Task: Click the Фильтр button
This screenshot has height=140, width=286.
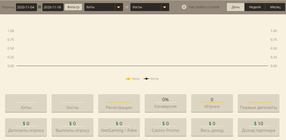Action: point(73,7)
